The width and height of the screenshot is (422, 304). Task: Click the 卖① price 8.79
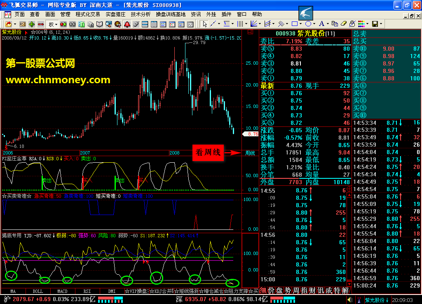pyautogui.click(x=296, y=78)
